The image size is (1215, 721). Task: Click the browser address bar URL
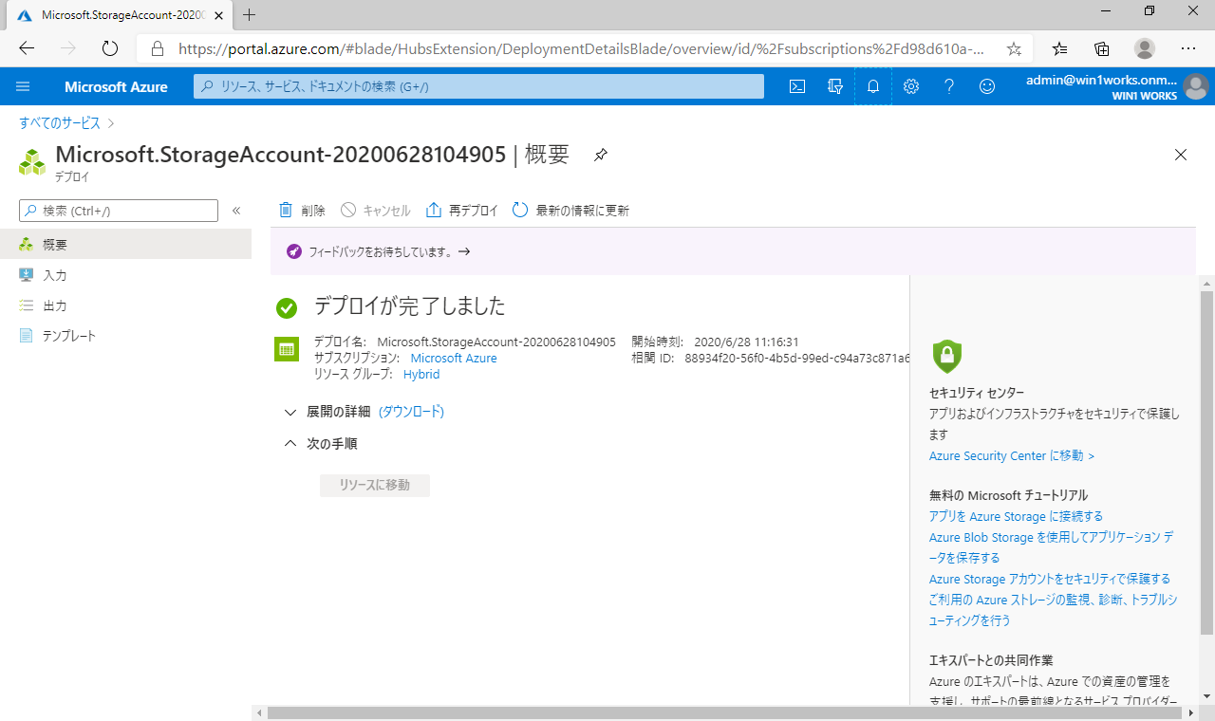click(581, 48)
